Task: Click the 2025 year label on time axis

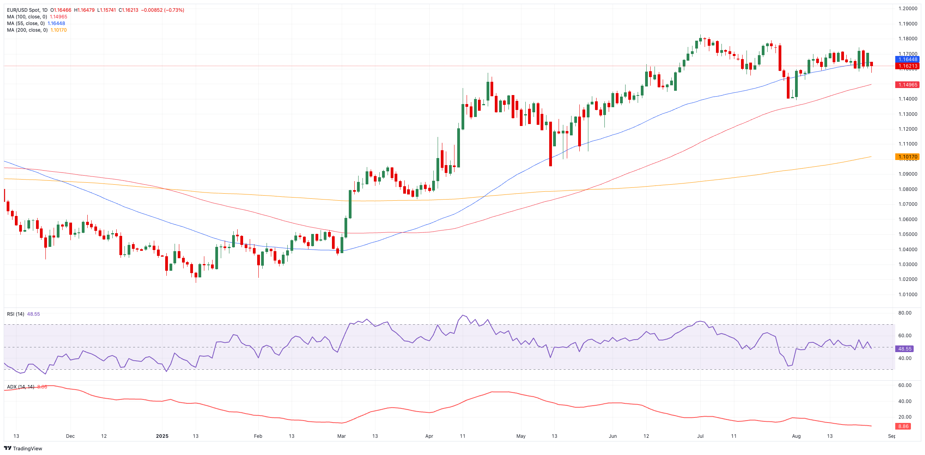Action: [x=162, y=436]
